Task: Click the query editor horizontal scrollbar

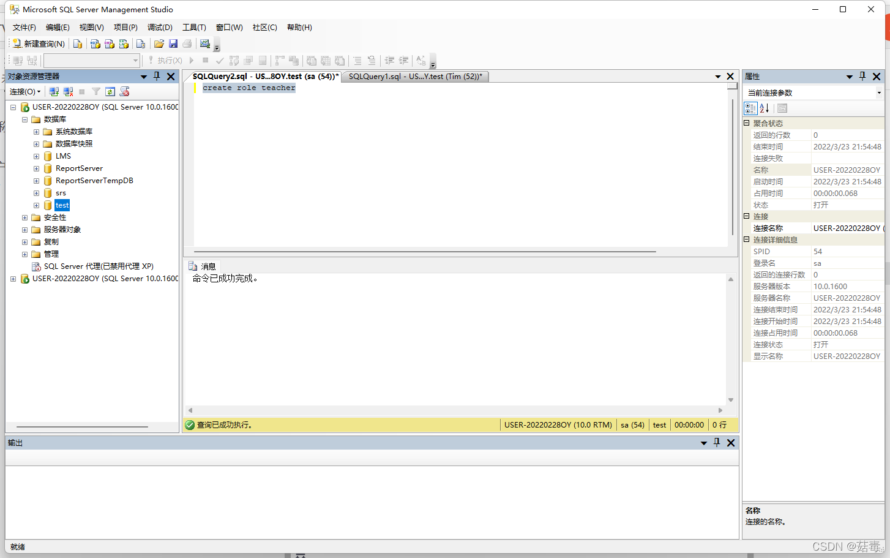Action: [425, 252]
